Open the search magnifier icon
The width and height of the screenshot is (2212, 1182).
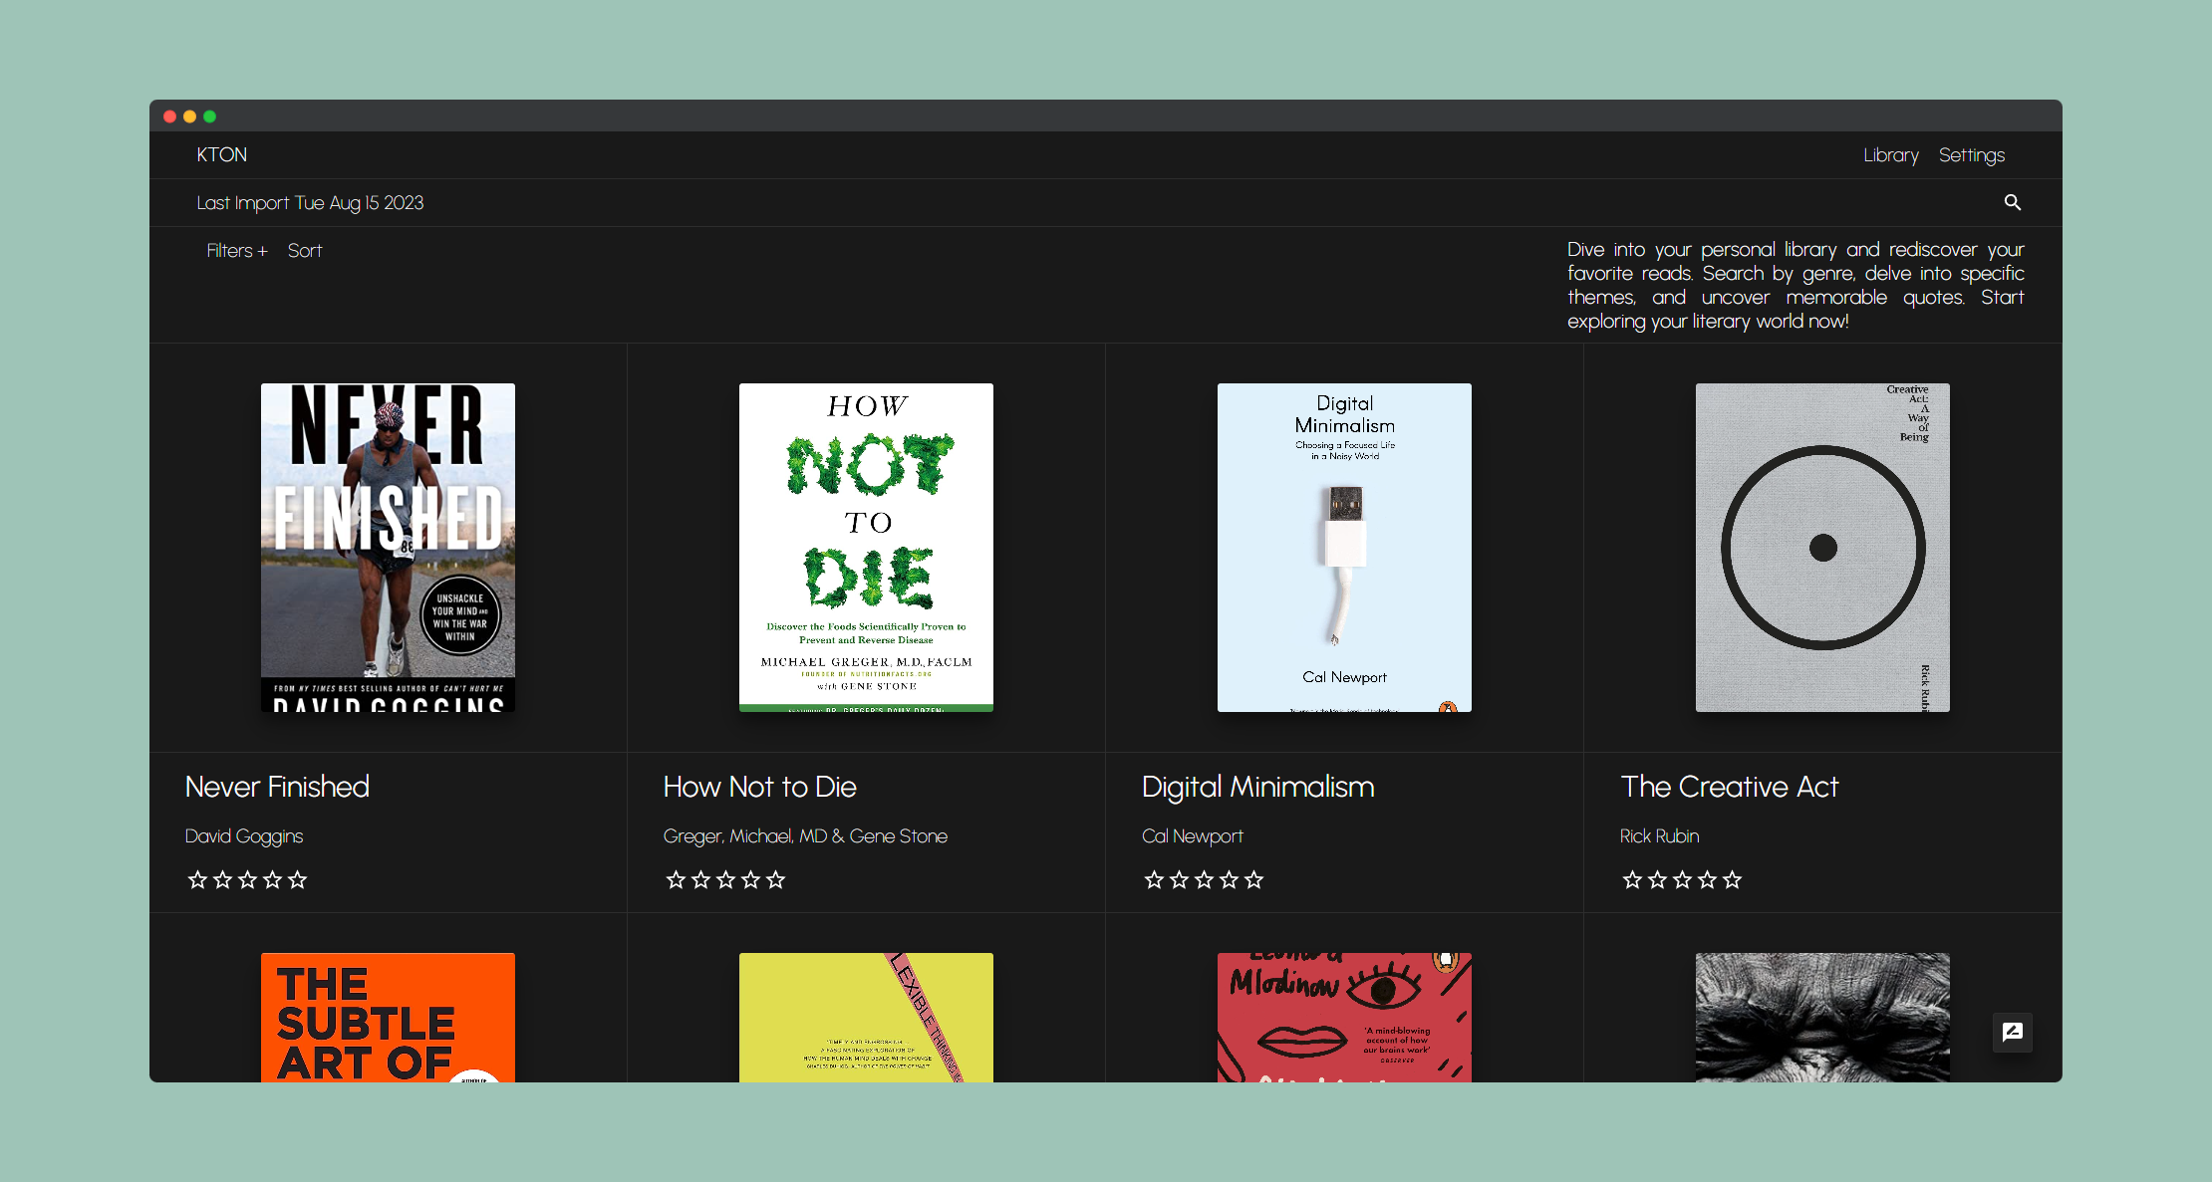(x=2012, y=202)
